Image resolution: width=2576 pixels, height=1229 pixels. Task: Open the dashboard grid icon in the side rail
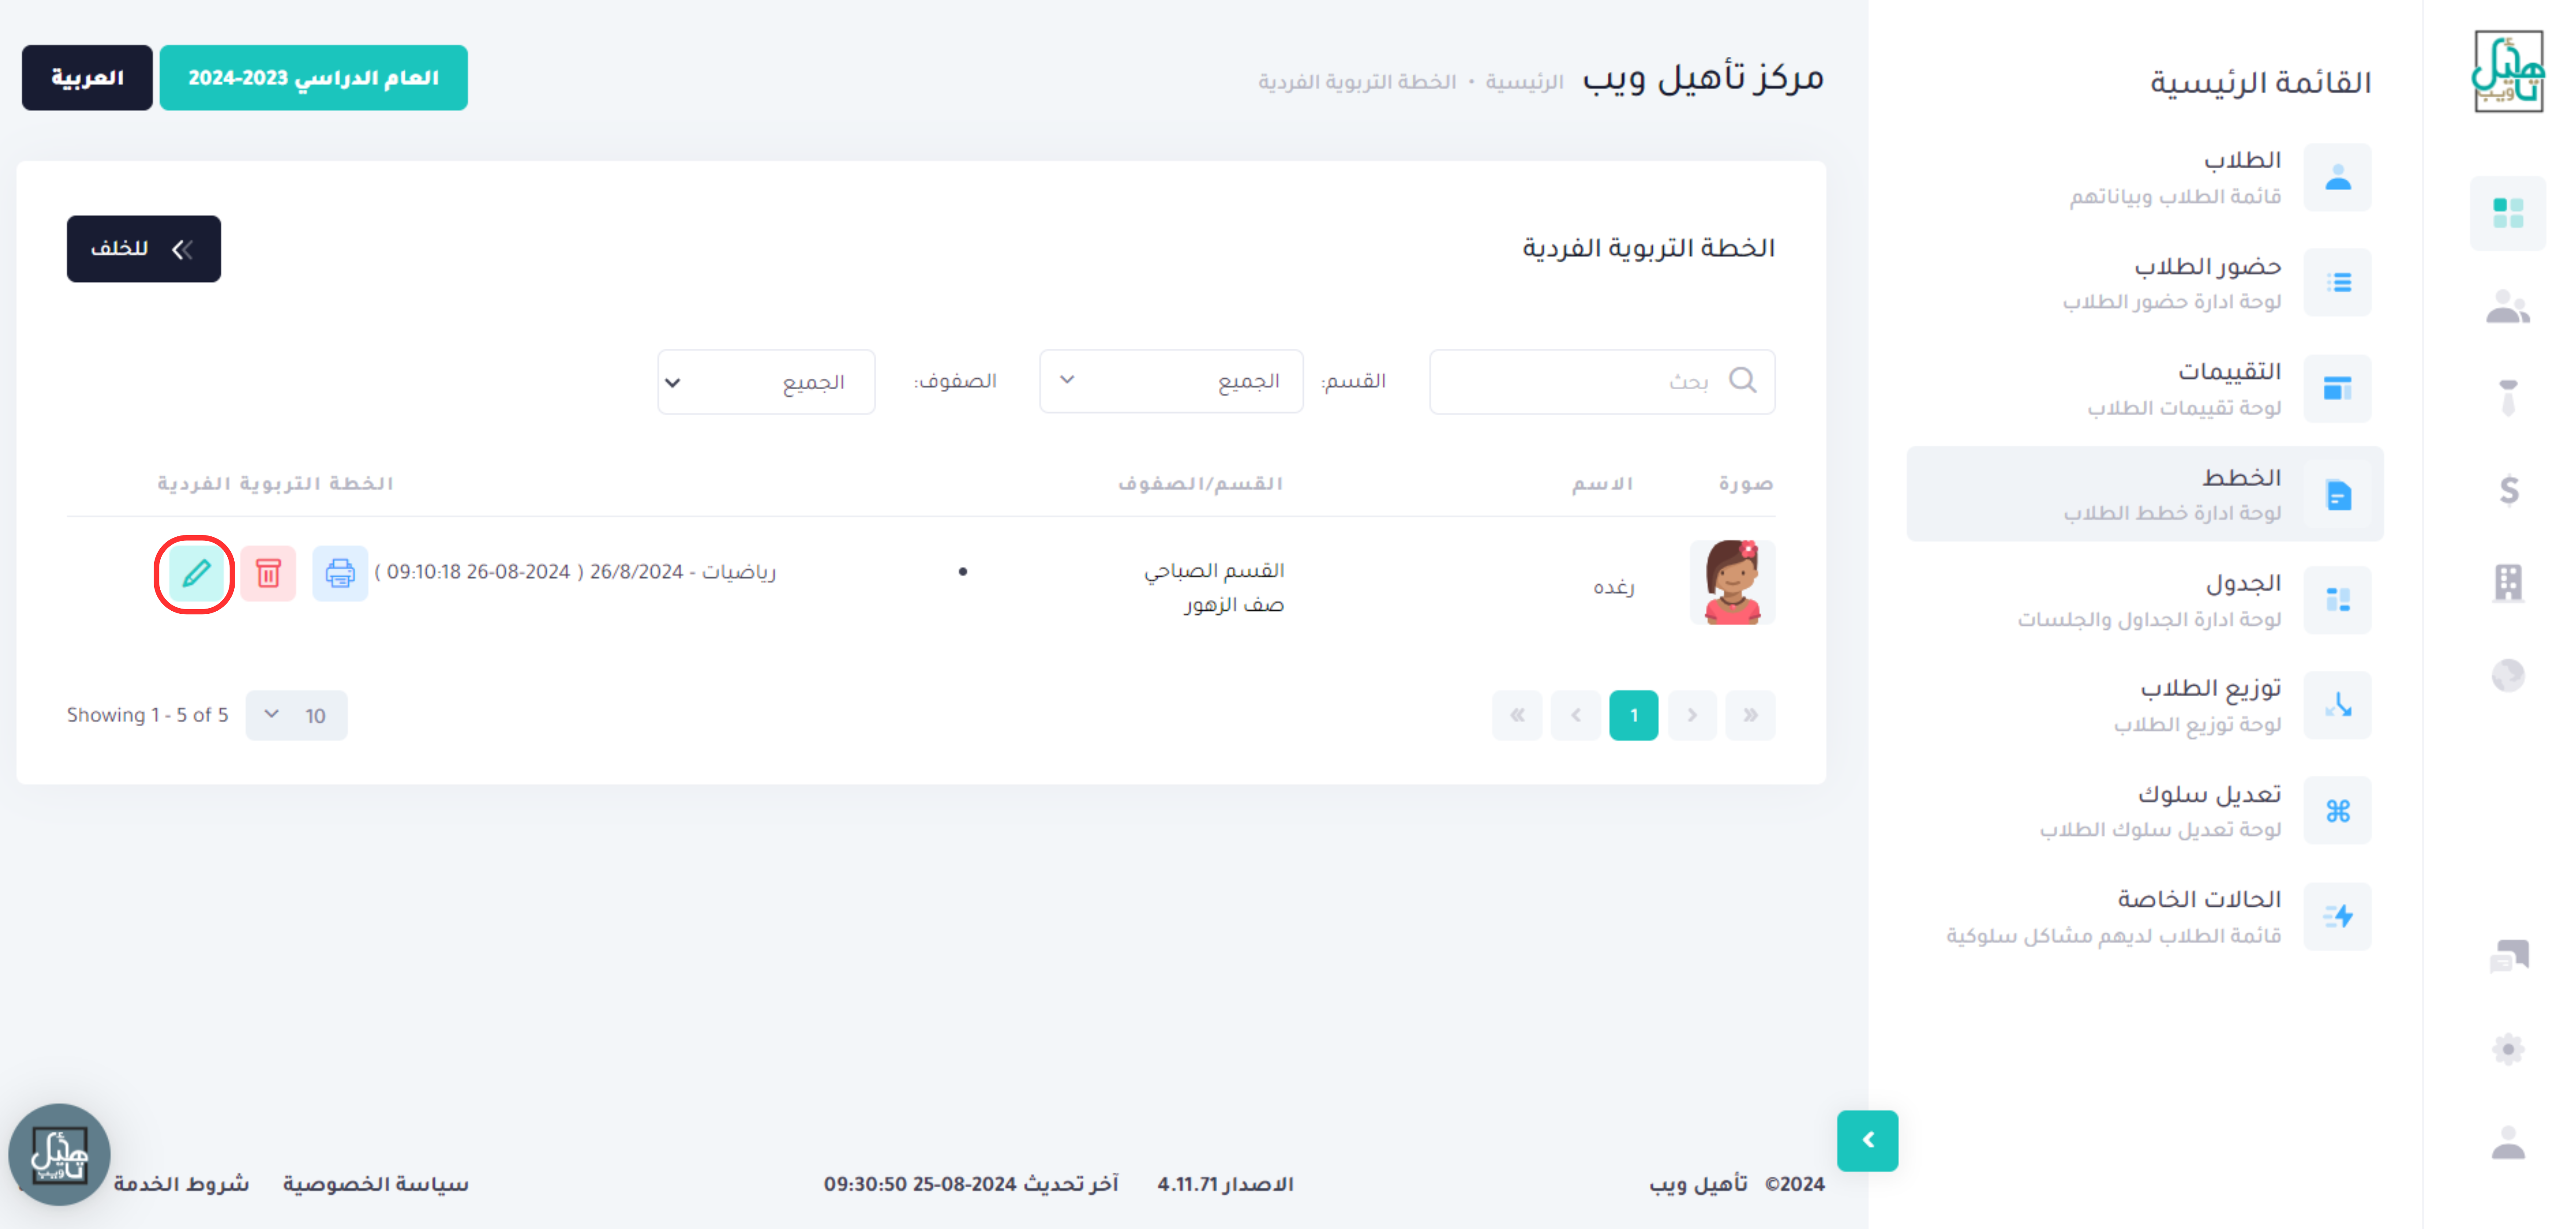pyautogui.click(x=2508, y=213)
